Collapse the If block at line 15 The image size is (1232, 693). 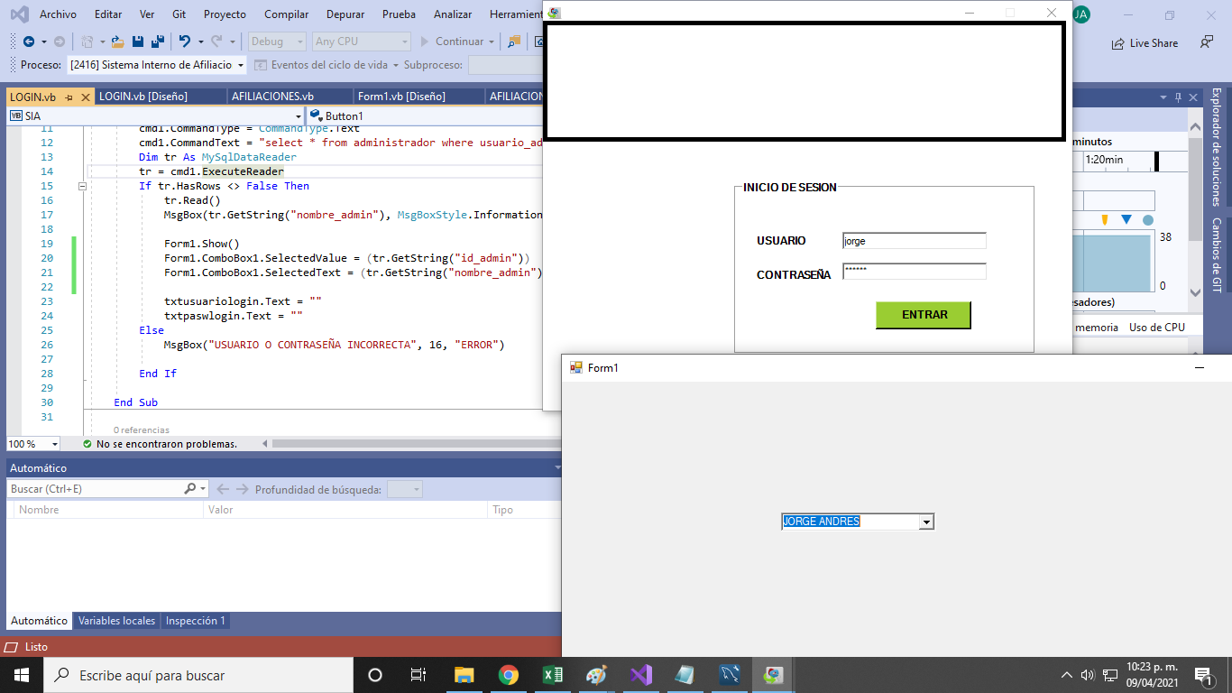point(82,186)
